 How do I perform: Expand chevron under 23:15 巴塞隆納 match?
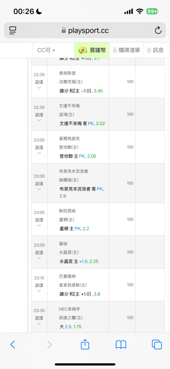pos(39,291)
